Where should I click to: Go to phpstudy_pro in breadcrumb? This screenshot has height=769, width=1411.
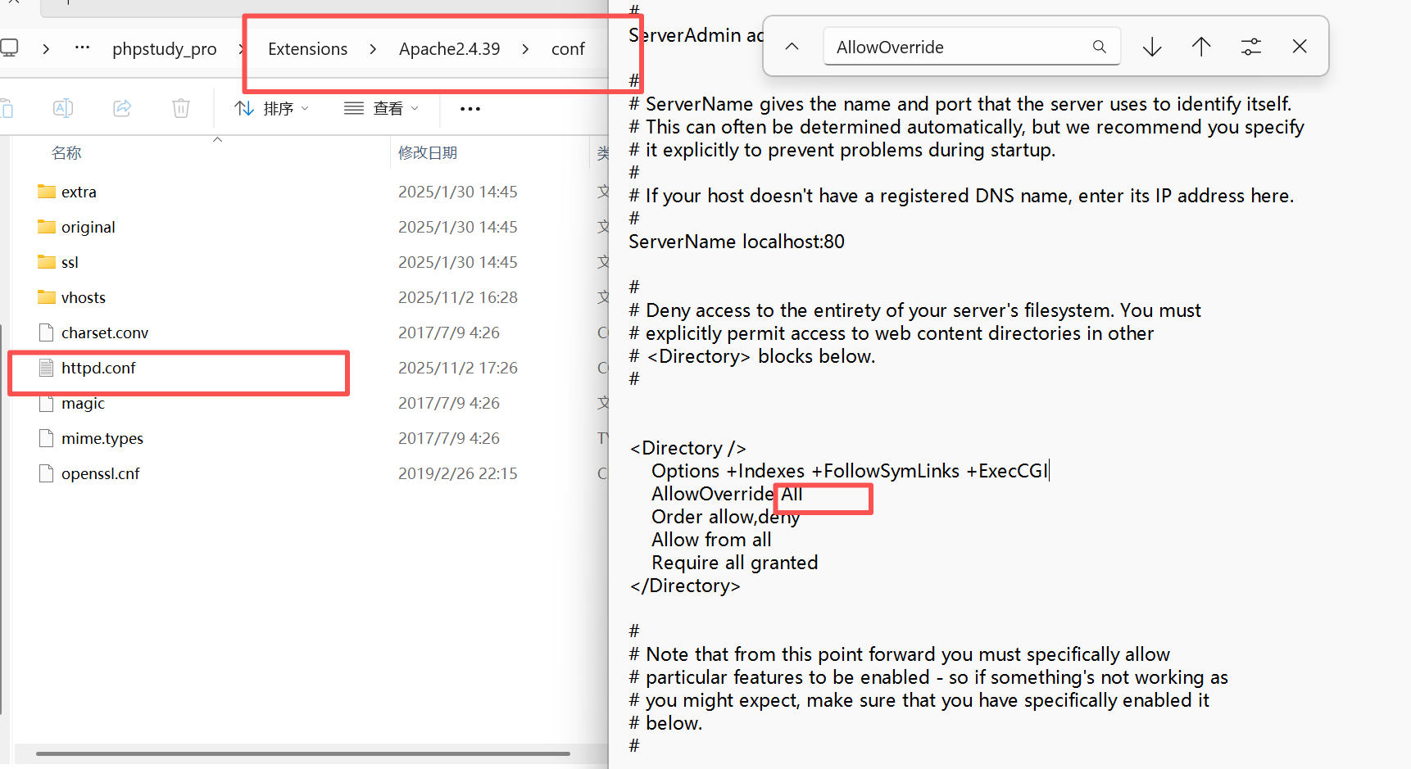[164, 49]
